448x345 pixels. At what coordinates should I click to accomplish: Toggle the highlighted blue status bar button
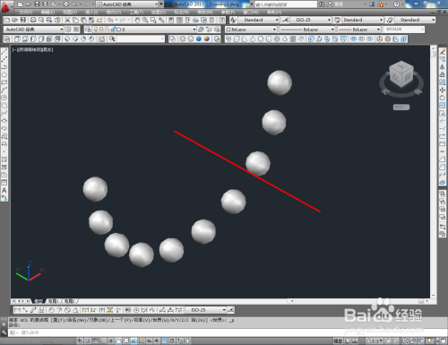[x=165, y=341]
